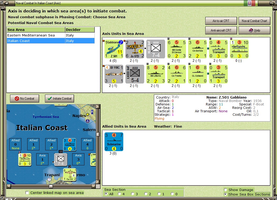Select the LXIII Inf 5-4 corps counter
The height and width of the screenshot is (200, 277).
coord(135,74)
